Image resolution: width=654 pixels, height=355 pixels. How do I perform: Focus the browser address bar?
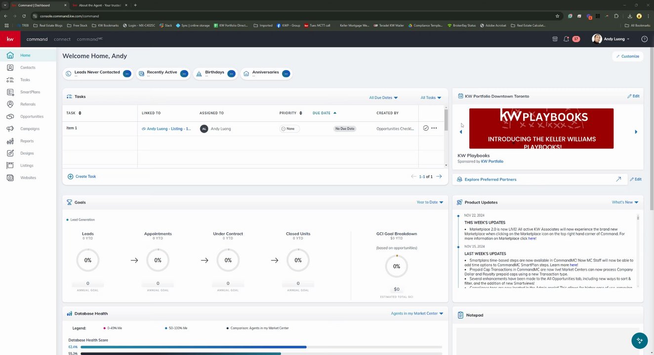click(x=291, y=16)
